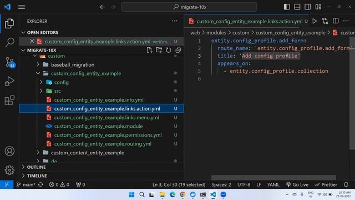Open the Search view in activity bar
The width and height of the screenshot is (355, 200).
(x=9, y=42)
